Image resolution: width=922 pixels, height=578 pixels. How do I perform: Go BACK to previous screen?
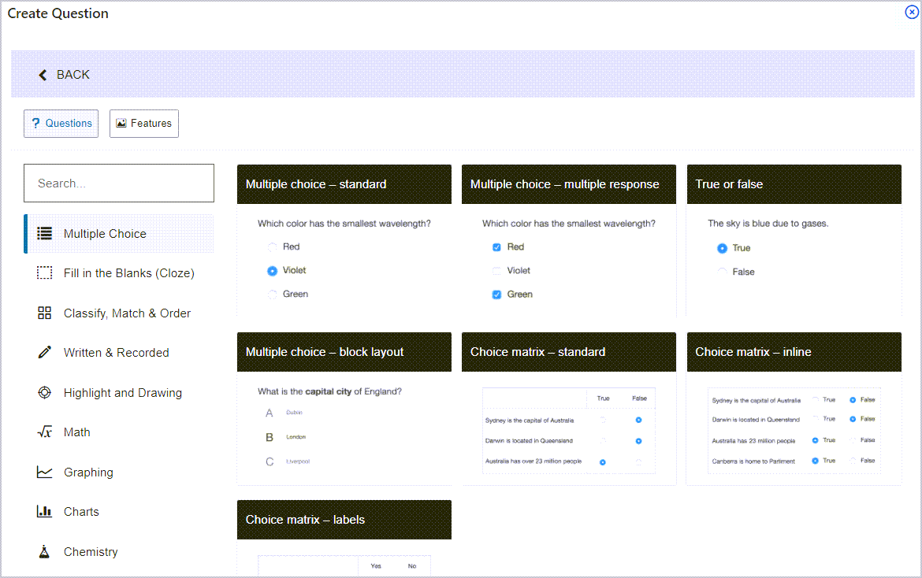64,75
